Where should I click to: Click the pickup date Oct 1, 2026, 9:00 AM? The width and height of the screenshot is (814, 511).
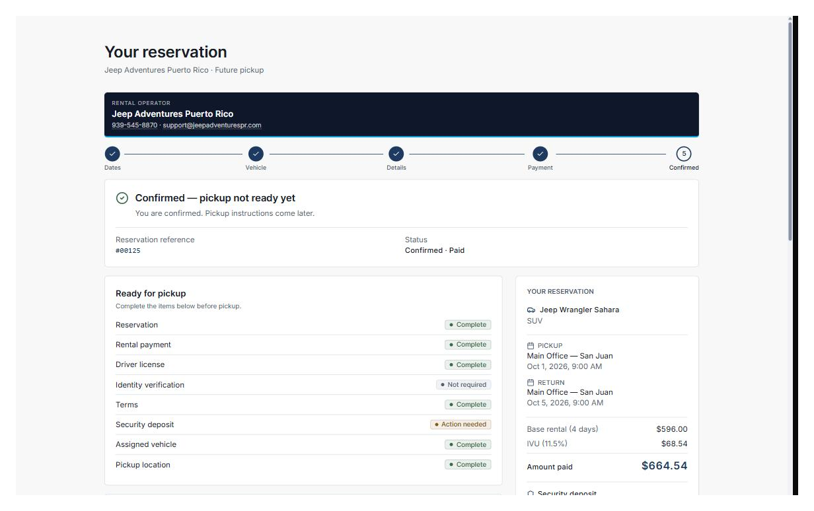[x=564, y=366]
